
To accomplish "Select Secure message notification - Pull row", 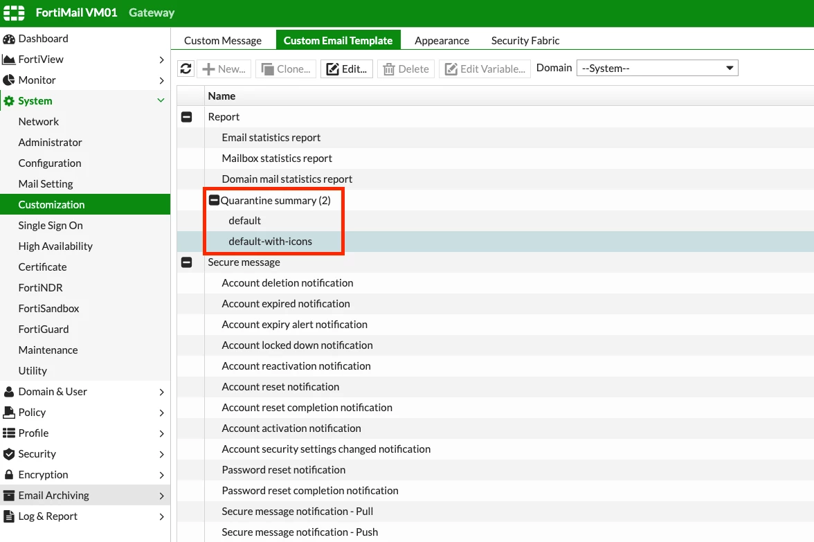I will (x=496, y=512).
